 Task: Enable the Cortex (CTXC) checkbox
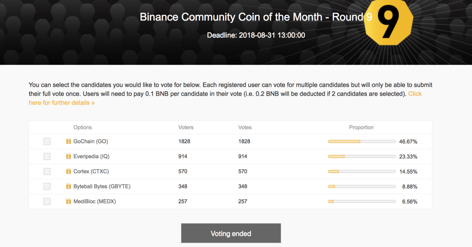[47, 171]
